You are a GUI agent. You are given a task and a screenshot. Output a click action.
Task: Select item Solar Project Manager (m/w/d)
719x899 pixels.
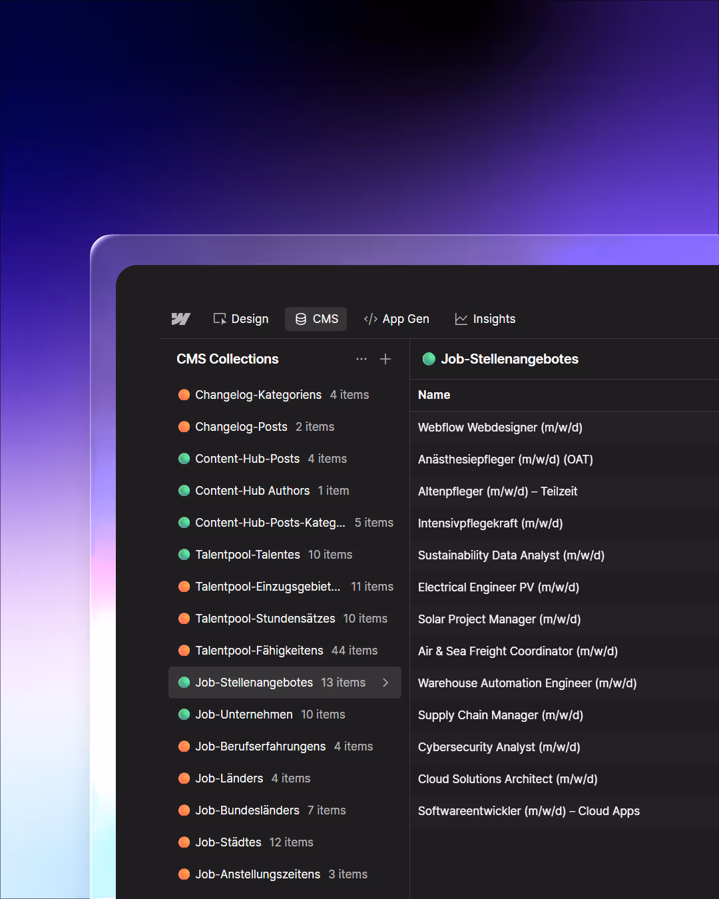click(x=565, y=619)
